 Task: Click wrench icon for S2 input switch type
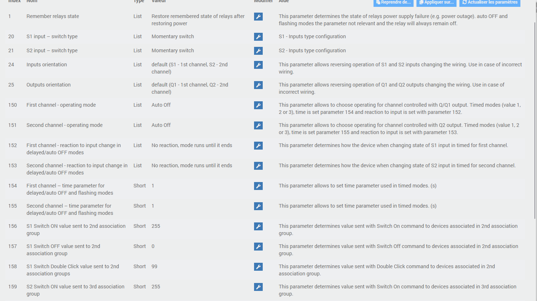(x=258, y=51)
